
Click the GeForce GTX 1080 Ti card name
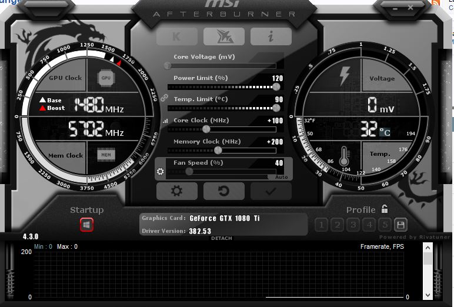tap(225, 218)
